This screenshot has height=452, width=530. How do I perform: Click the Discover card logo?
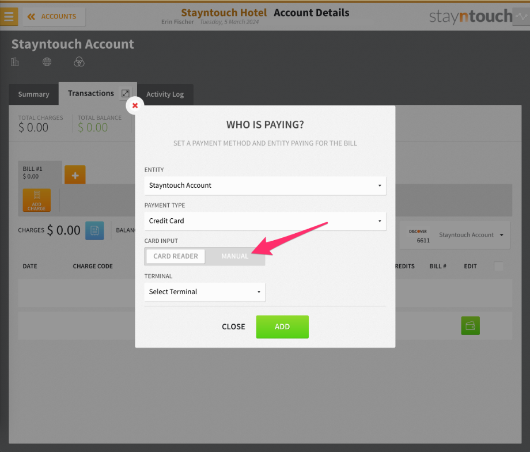pos(418,231)
